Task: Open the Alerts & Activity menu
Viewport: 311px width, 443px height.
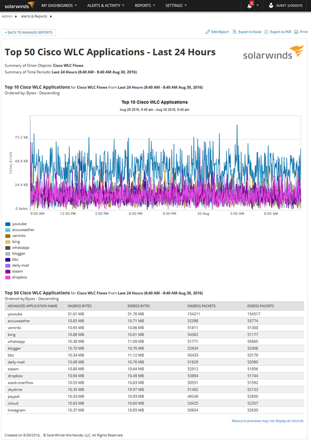Action: [x=105, y=5]
